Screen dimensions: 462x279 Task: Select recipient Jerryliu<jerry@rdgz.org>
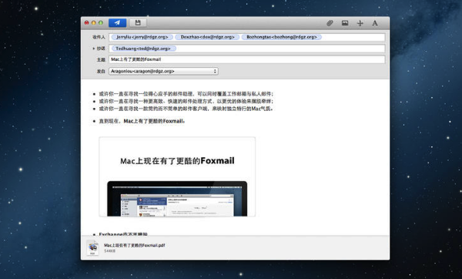pyautogui.click(x=142, y=37)
